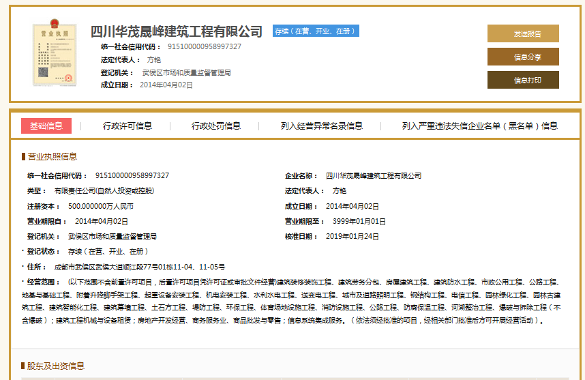Image resolution: width=585 pixels, height=380 pixels.
Task: Click 登记状态 value 存续（在营、开业、在册）
Action: 108,252
